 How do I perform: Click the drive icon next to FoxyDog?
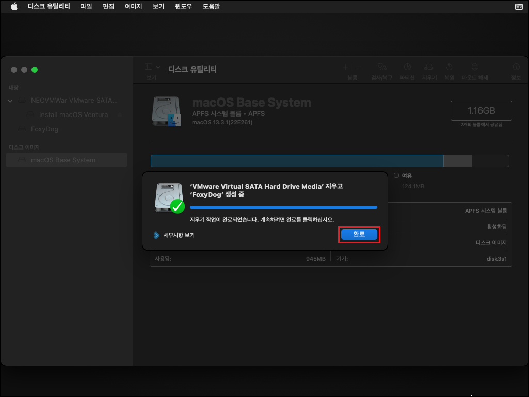22,129
